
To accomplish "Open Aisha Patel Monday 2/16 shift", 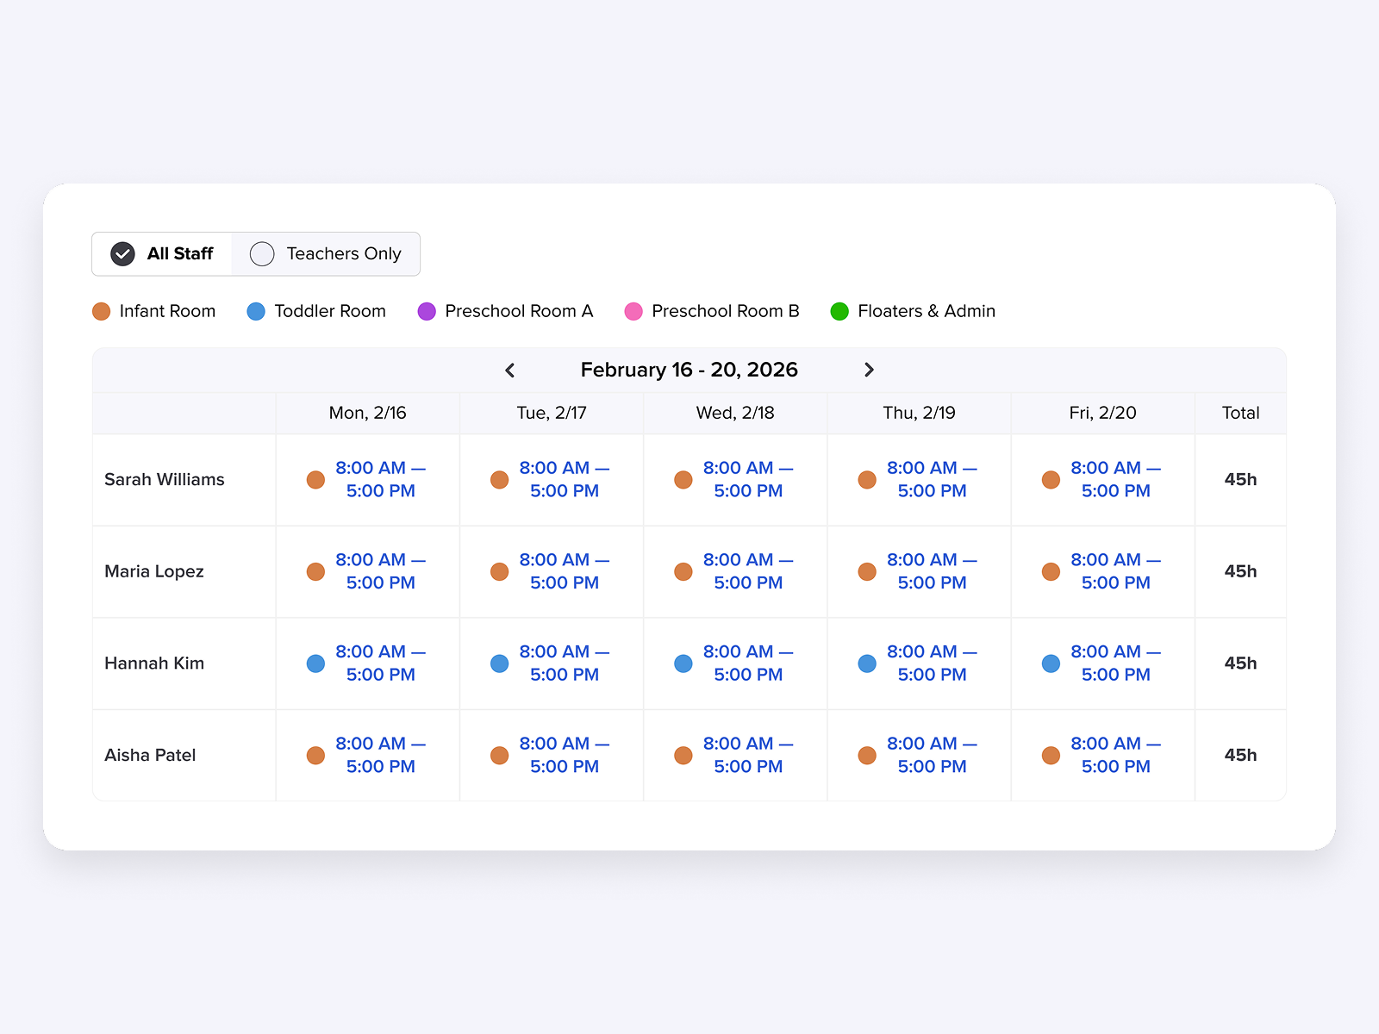I will 368,755.
